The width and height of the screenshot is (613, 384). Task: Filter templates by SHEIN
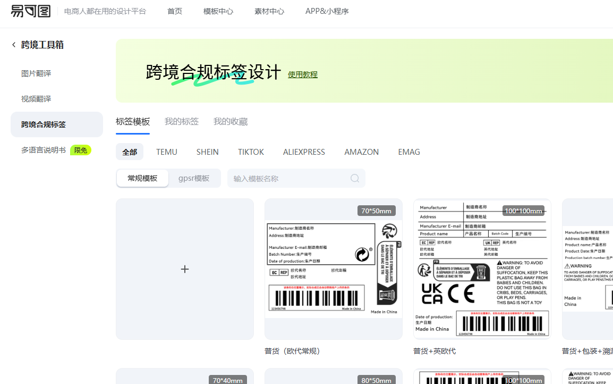click(x=207, y=152)
